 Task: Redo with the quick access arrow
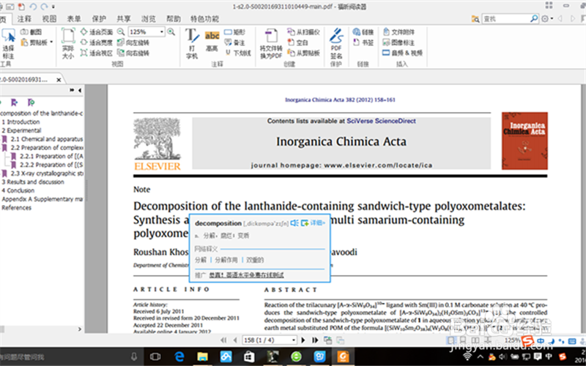point(44,7)
